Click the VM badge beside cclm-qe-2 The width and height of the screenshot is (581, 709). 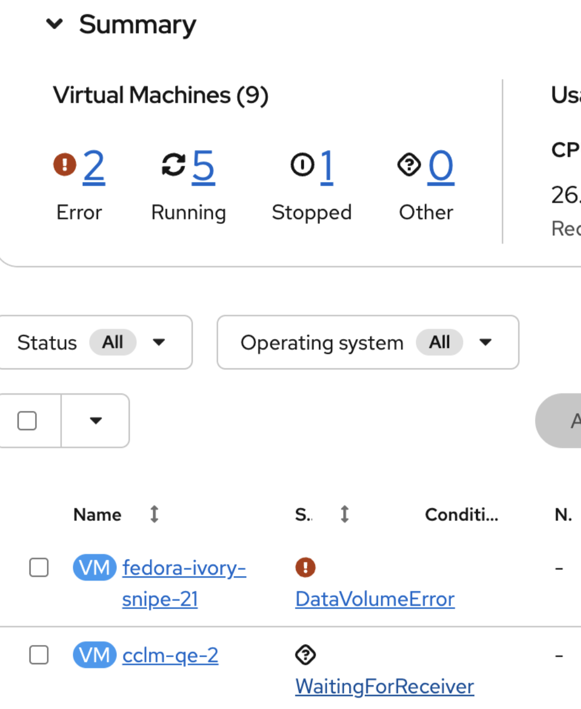(94, 655)
